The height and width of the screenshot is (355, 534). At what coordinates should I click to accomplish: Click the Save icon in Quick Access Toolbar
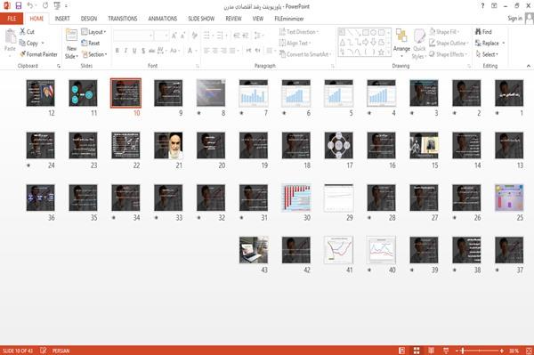point(19,6)
